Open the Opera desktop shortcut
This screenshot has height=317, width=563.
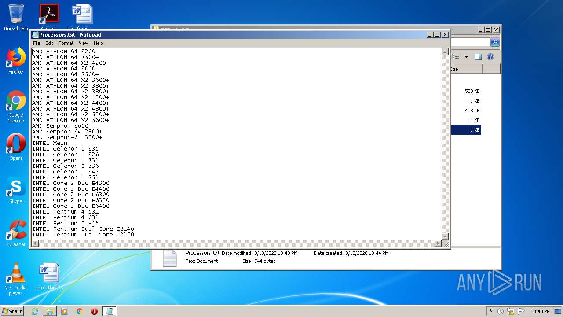pos(16,147)
